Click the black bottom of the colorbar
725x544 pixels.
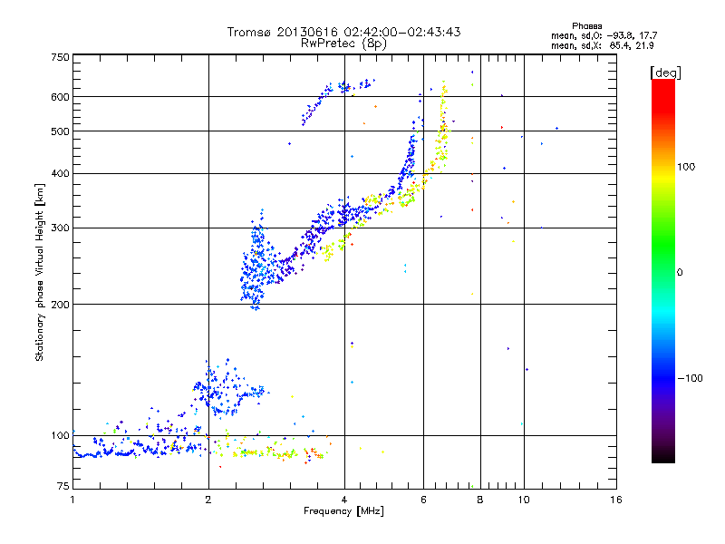(663, 456)
